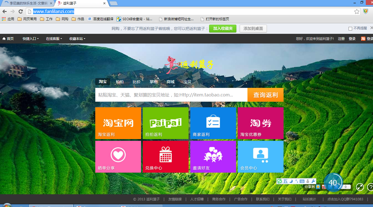Select the 宝贝 search tab
373x207 pixels.
coord(187,82)
